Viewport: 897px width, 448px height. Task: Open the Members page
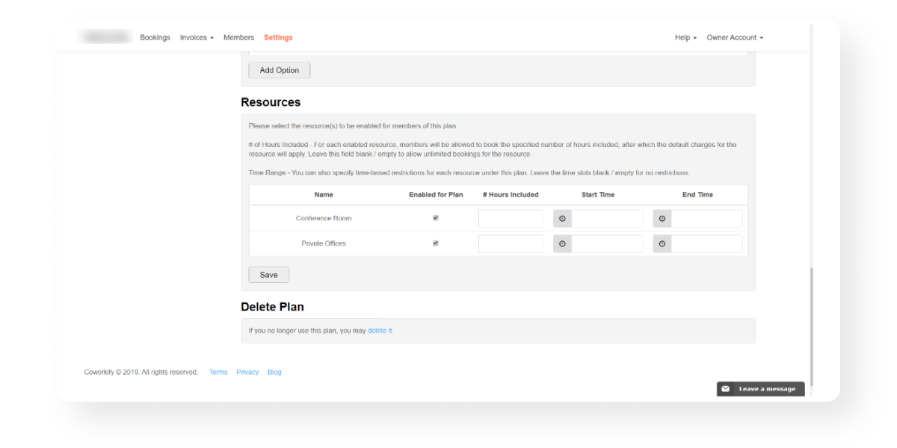238,37
